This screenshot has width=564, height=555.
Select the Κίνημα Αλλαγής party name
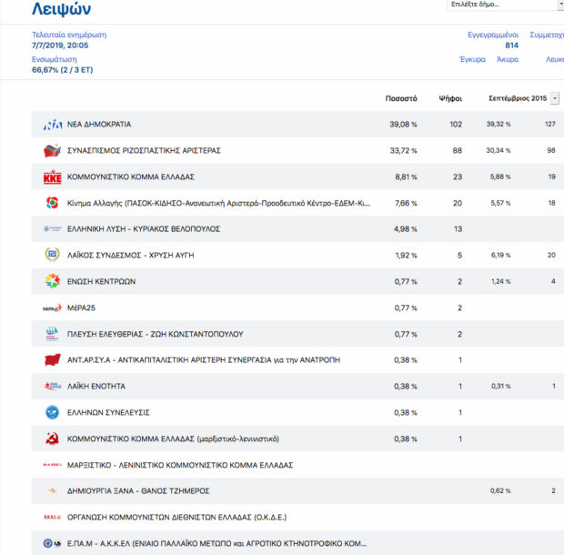218,203
